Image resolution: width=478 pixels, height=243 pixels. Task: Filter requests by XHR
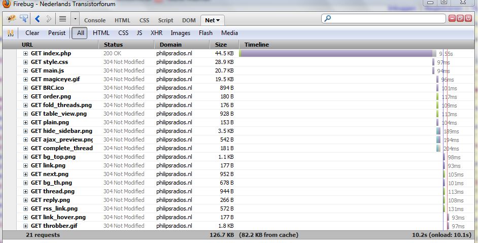[x=156, y=33]
